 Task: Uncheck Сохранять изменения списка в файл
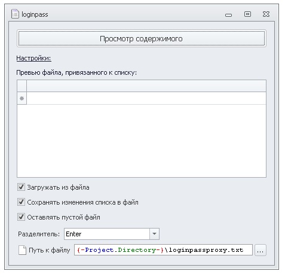[21, 202]
